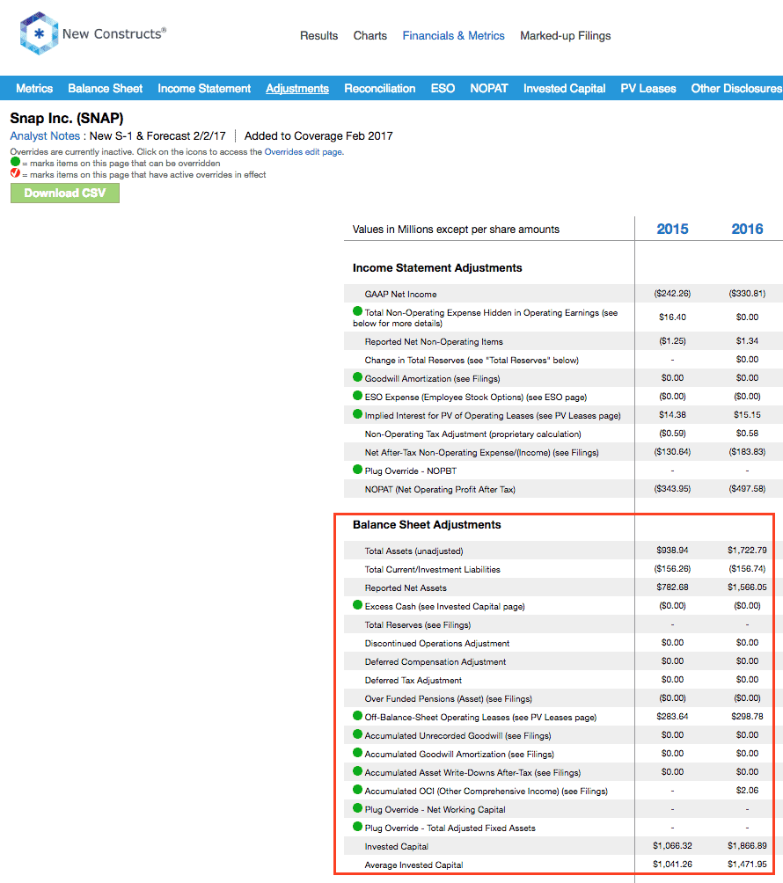Open the Charts top navigation item

(370, 35)
